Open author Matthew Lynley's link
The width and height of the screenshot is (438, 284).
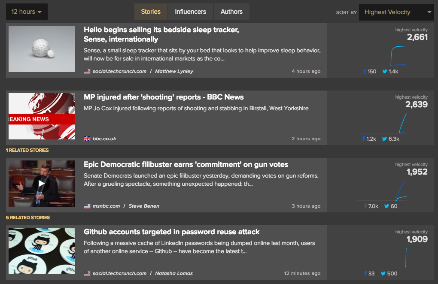174,72
